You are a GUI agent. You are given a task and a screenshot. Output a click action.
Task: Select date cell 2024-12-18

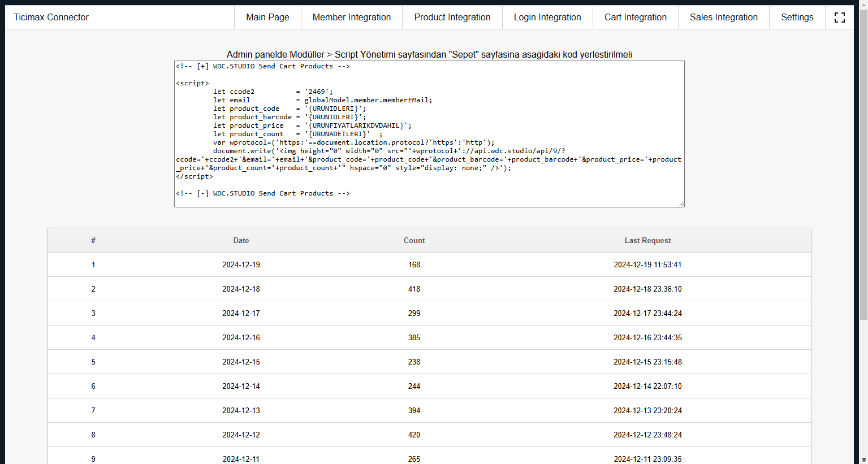241,289
